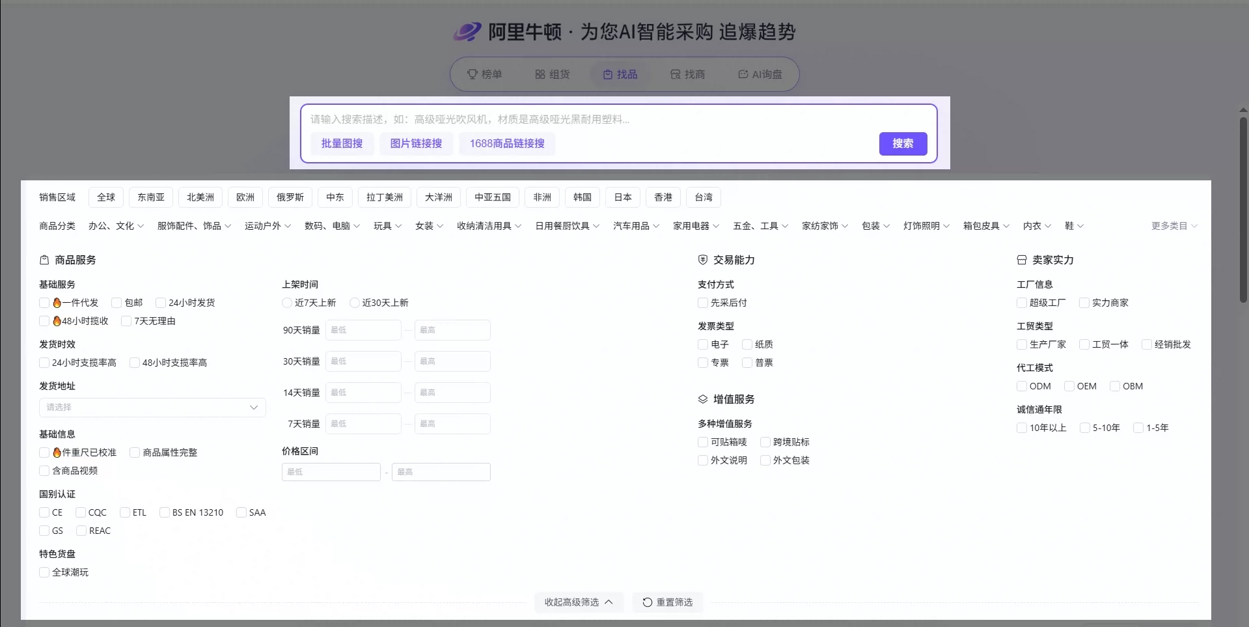Screen dimensions: 1249x627
Task: Click the flame icon beside 48小时揽收
Action: 57,321
